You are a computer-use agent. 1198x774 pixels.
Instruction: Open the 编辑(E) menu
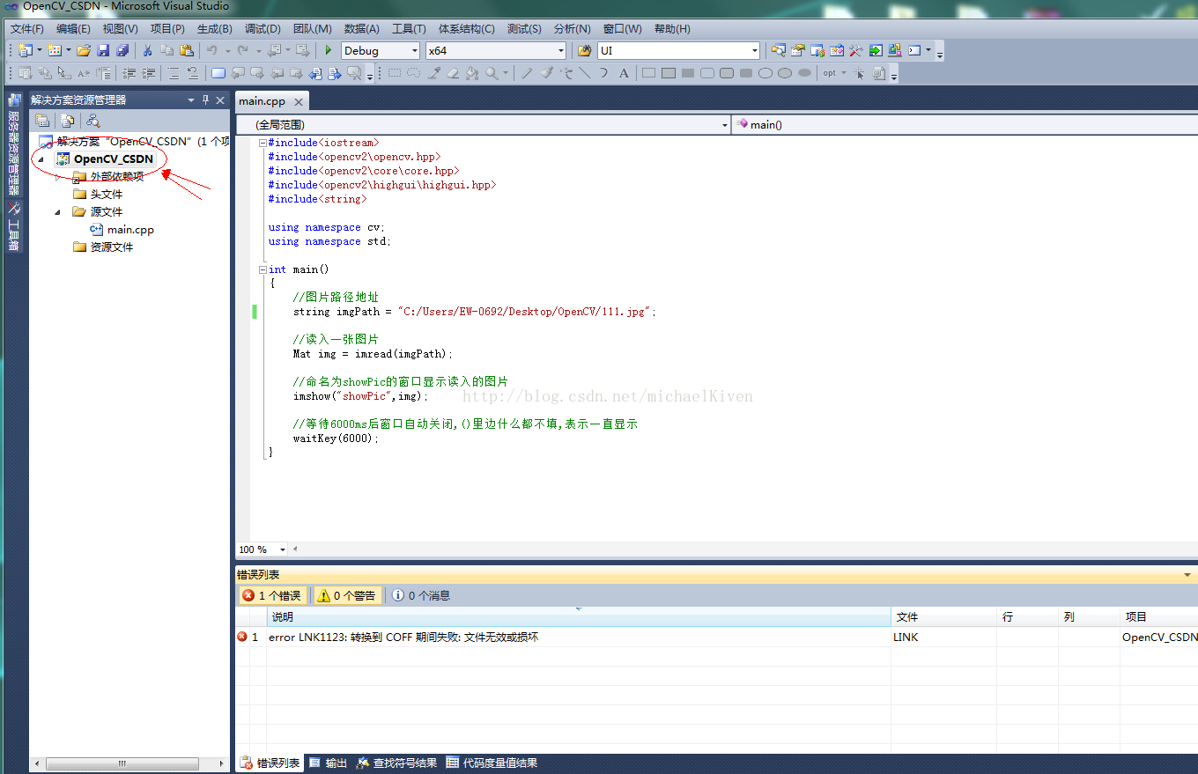[x=73, y=29]
